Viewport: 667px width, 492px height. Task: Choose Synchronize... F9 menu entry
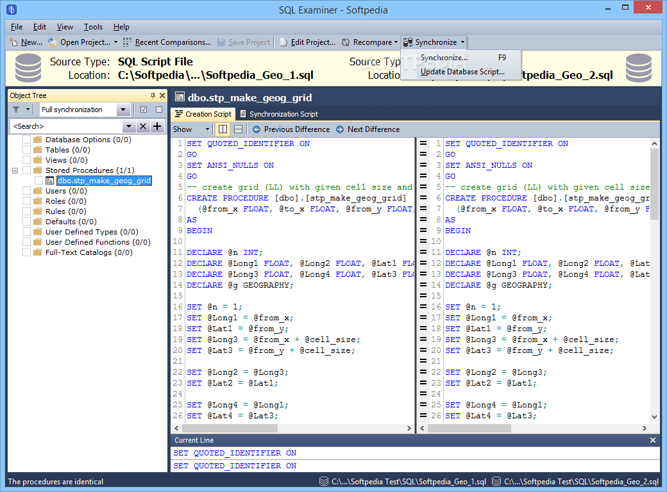460,58
